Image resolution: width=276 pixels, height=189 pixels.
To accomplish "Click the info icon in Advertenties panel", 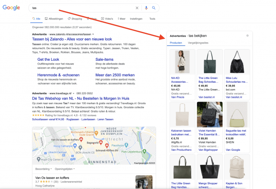I will coord(248,36).
